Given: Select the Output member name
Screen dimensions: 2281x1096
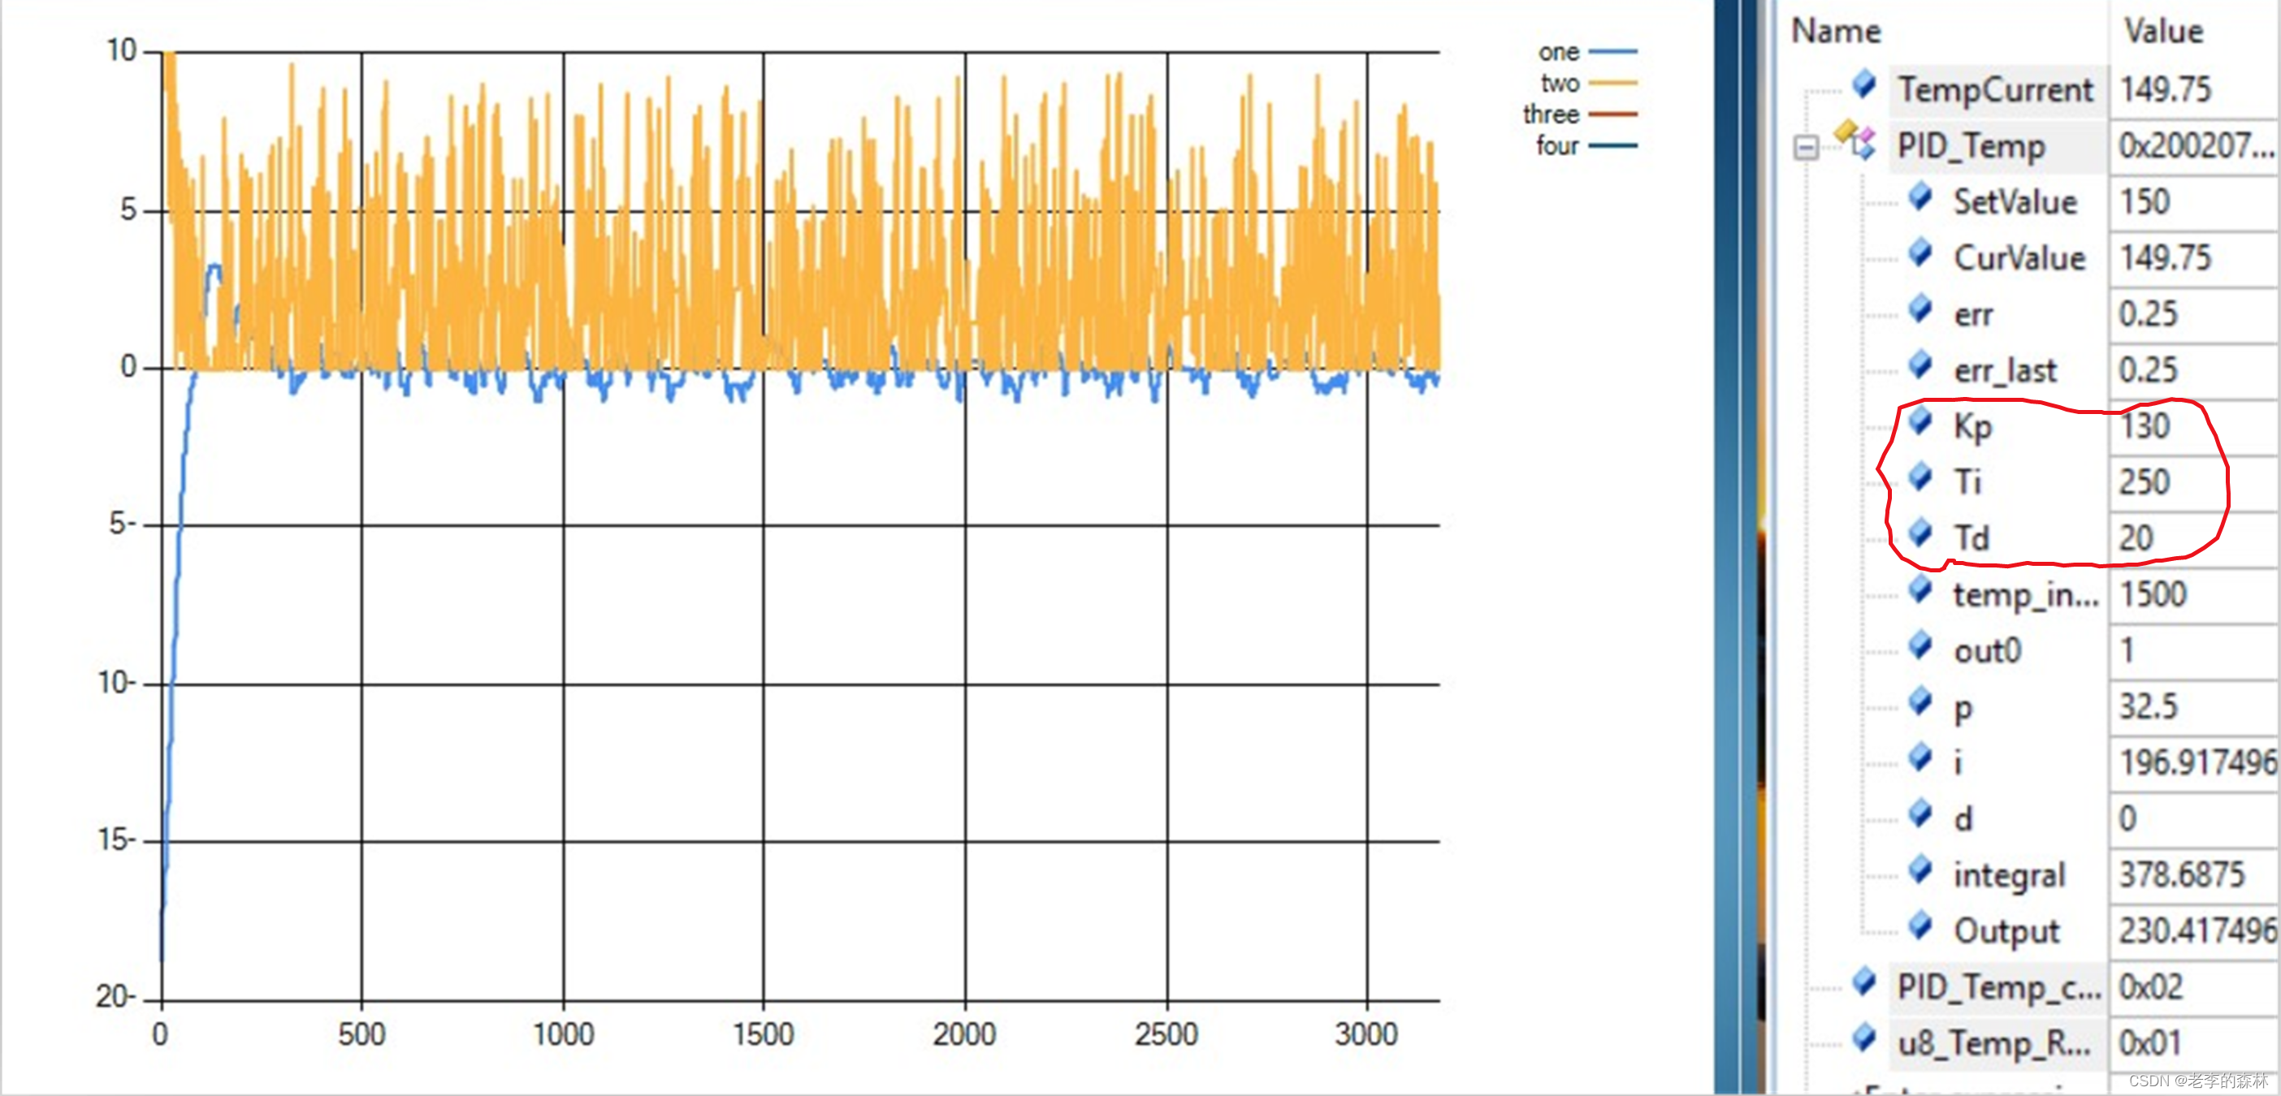Looking at the screenshot, I should point(2006,931).
